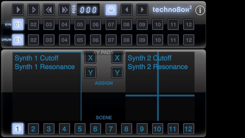This screenshot has height=138, width=245.
Task: Switch to scene 7
Action: pyautogui.click(x=111, y=129)
